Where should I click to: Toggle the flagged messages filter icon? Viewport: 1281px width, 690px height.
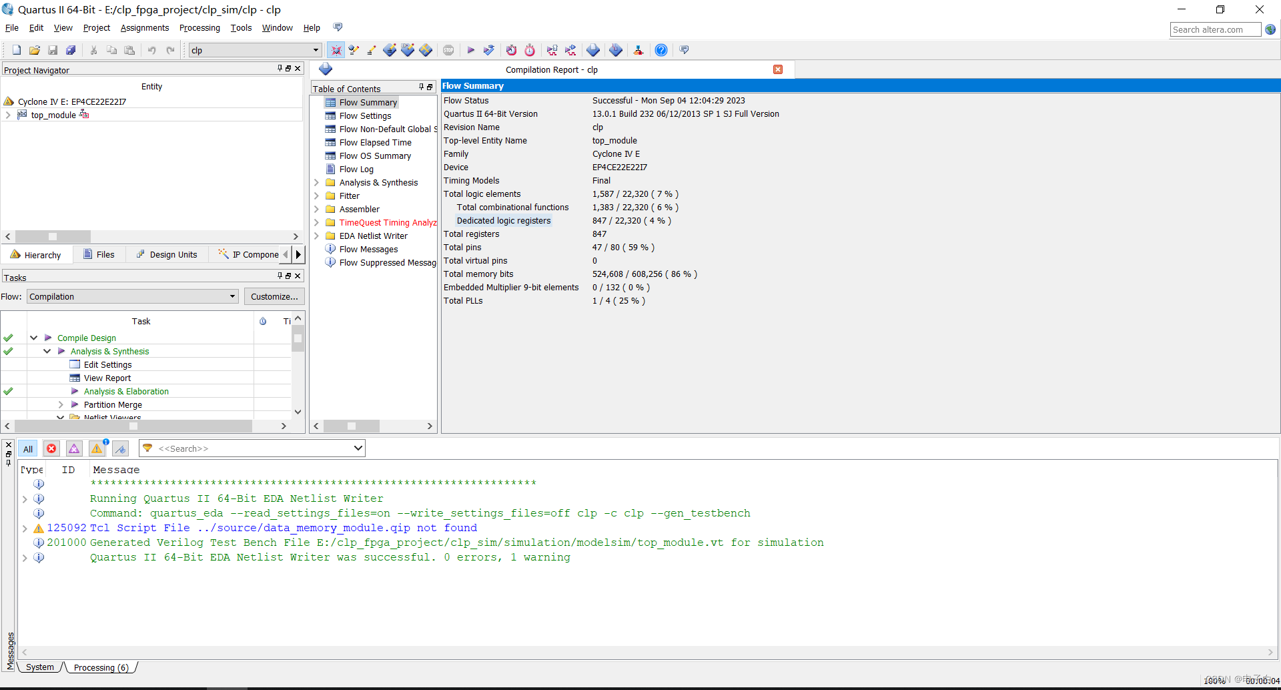120,448
